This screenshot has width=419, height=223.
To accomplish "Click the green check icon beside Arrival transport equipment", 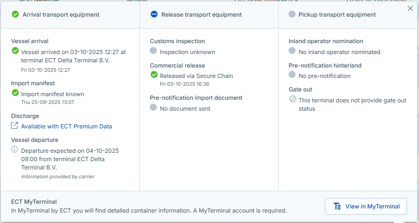I will click(15, 14).
